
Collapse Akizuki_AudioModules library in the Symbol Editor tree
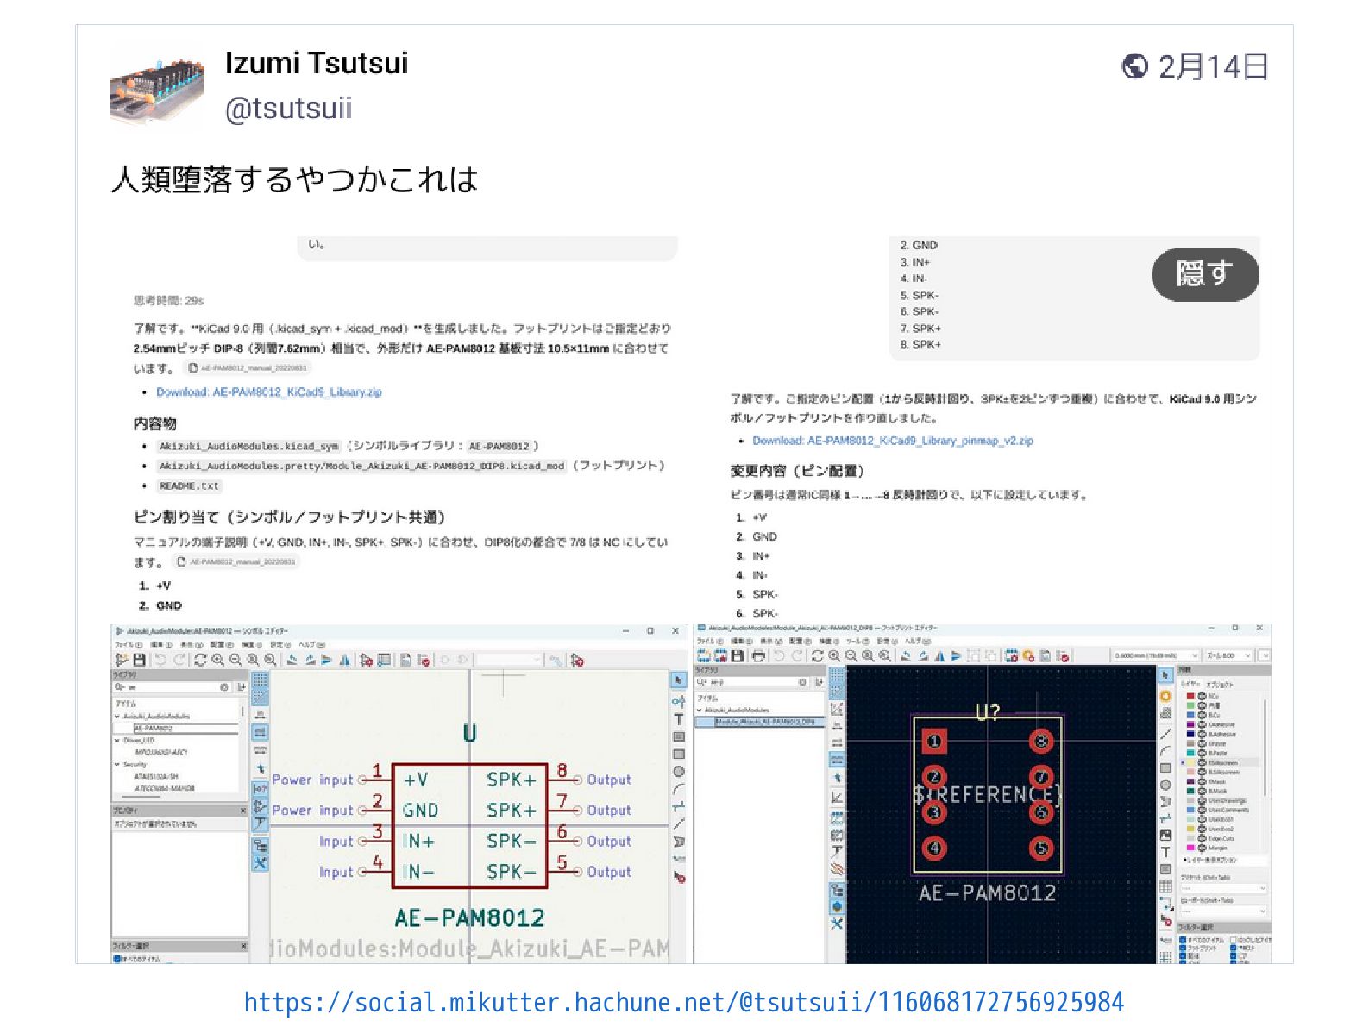(x=117, y=717)
